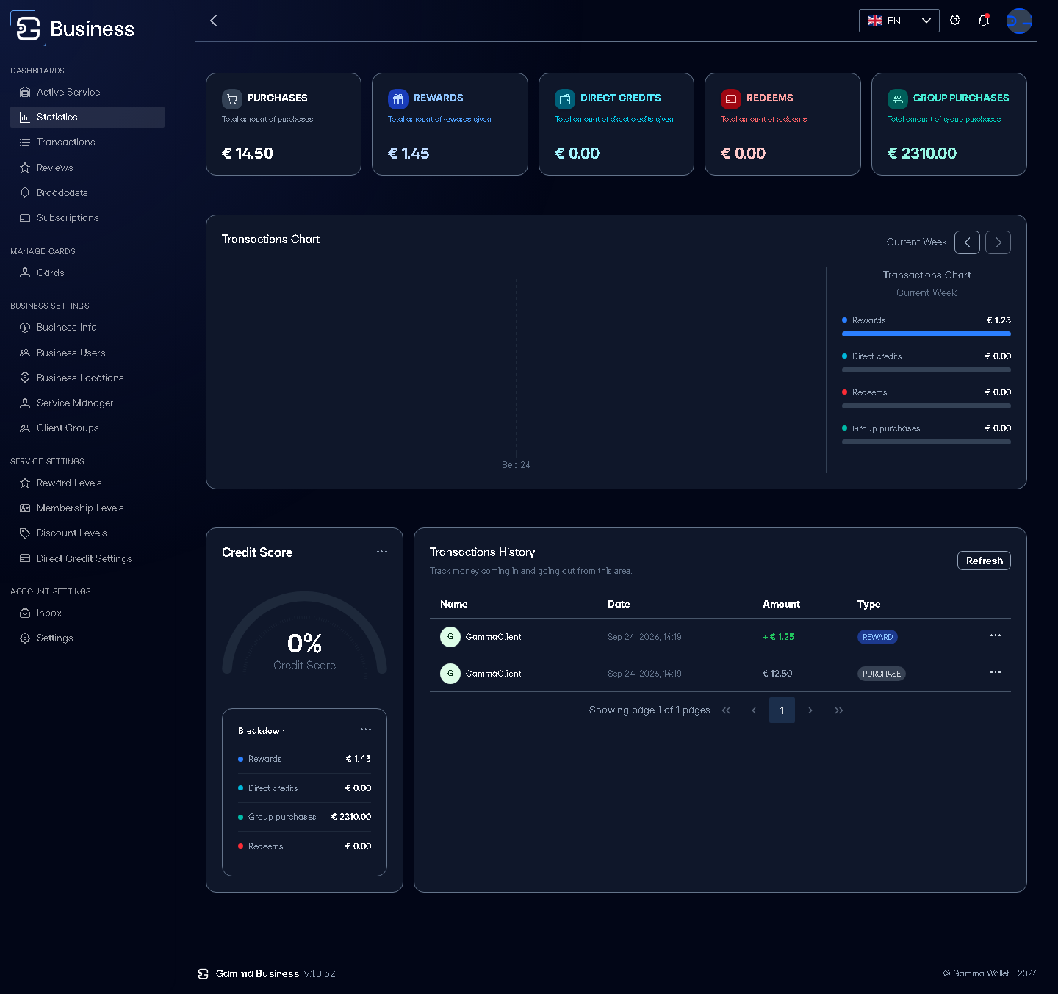The height and width of the screenshot is (994, 1058).
Task: Open Cards under Manage Cards
Action: tap(87, 273)
